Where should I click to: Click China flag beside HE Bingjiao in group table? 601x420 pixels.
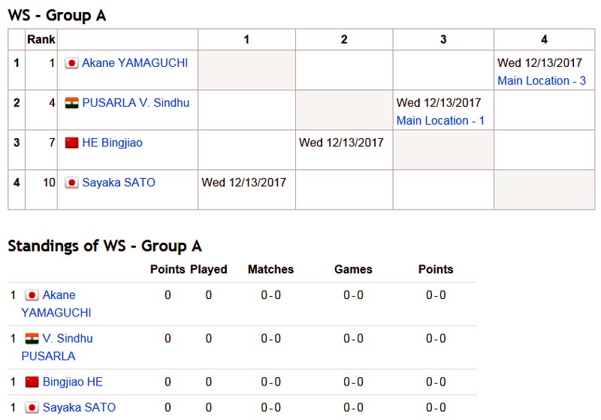pyautogui.click(x=71, y=143)
